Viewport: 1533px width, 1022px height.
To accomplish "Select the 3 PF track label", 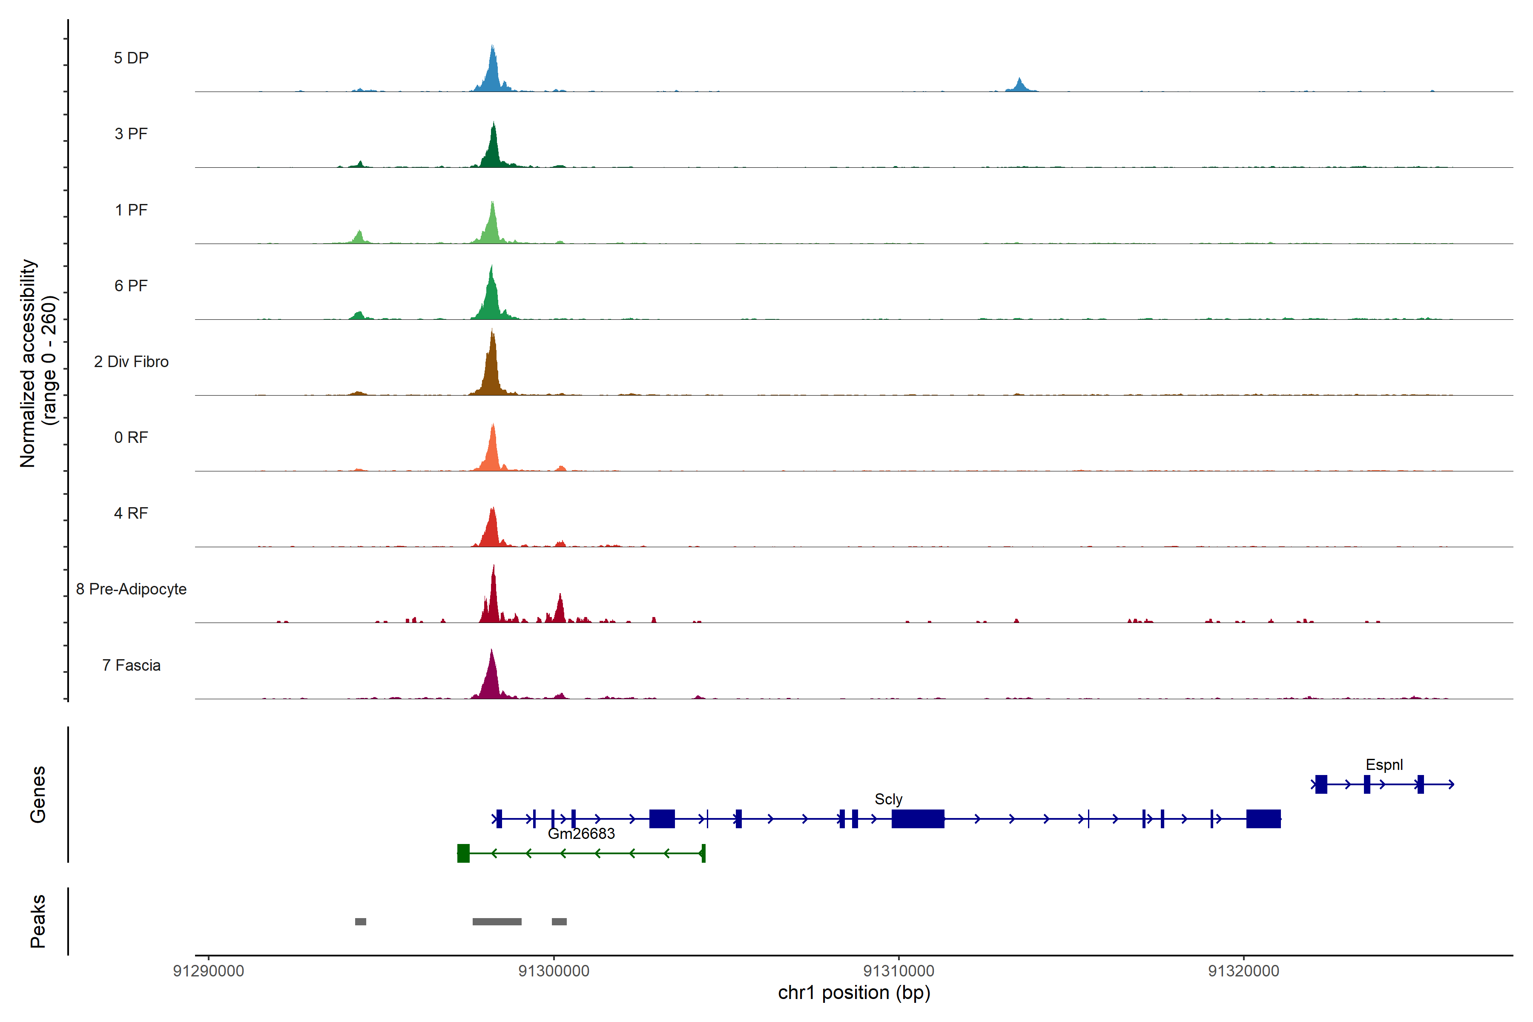I will pyautogui.click(x=131, y=134).
